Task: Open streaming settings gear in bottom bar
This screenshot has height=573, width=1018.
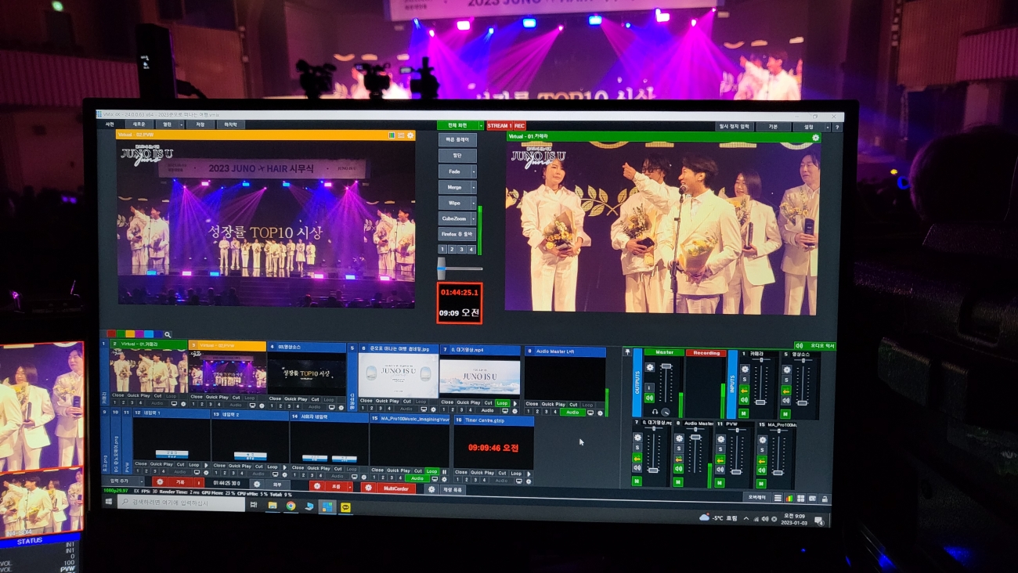Action: coord(317,485)
